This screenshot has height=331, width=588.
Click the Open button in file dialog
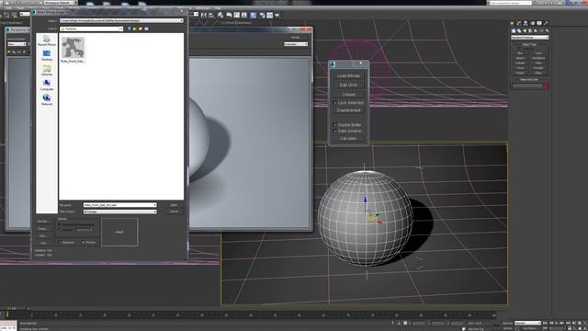pos(174,205)
